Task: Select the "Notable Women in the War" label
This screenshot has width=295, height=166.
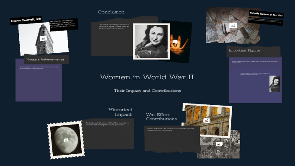Action: (266, 14)
